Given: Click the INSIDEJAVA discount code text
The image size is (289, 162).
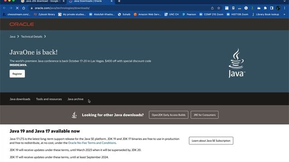Looking at the screenshot, I should point(18,65).
